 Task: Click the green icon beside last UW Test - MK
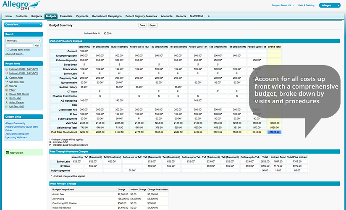(x=7, y=106)
